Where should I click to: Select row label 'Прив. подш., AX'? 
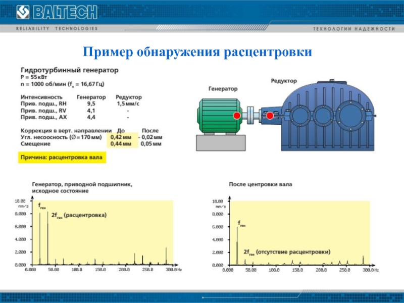coord(43,117)
